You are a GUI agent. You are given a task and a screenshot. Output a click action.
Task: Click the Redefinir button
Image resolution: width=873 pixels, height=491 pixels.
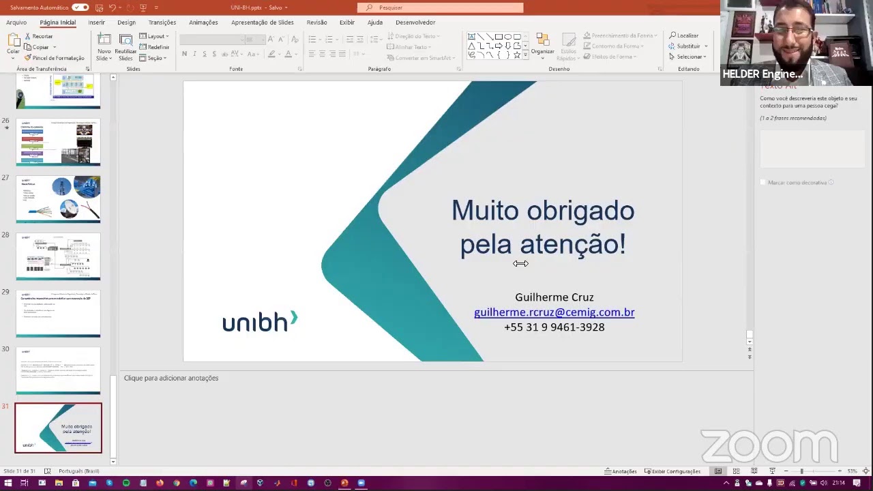(154, 47)
